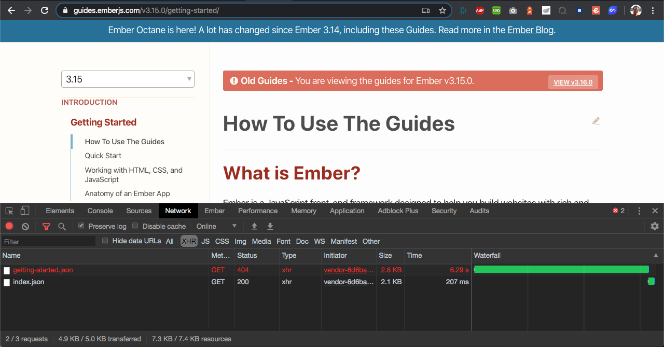Activate the inspect element picker icon
The width and height of the screenshot is (664, 347).
click(9, 211)
